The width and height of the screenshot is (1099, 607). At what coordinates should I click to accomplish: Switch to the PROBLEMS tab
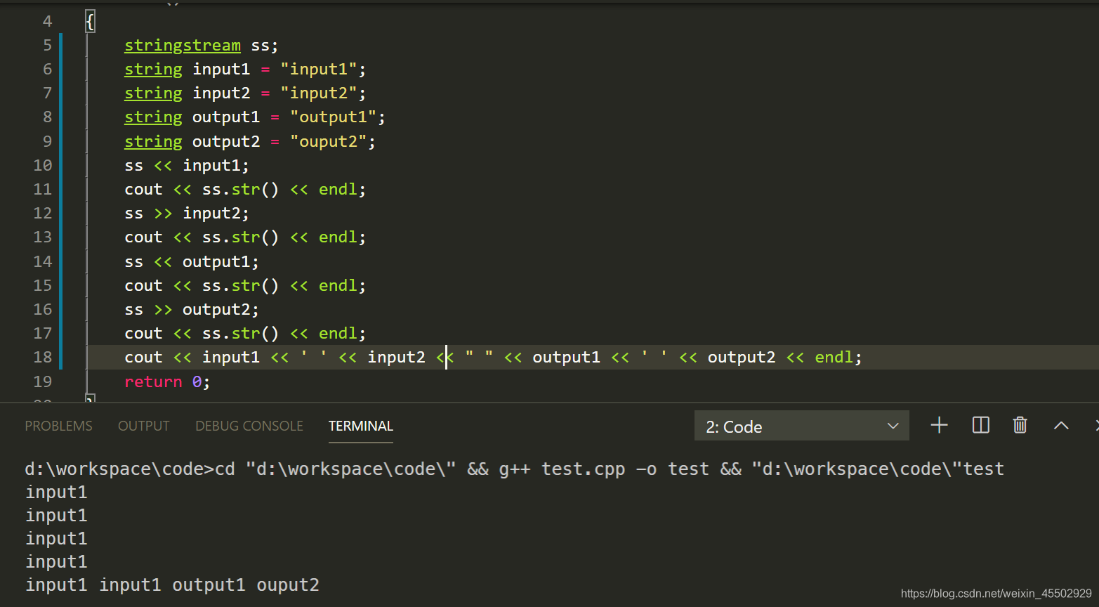point(58,426)
